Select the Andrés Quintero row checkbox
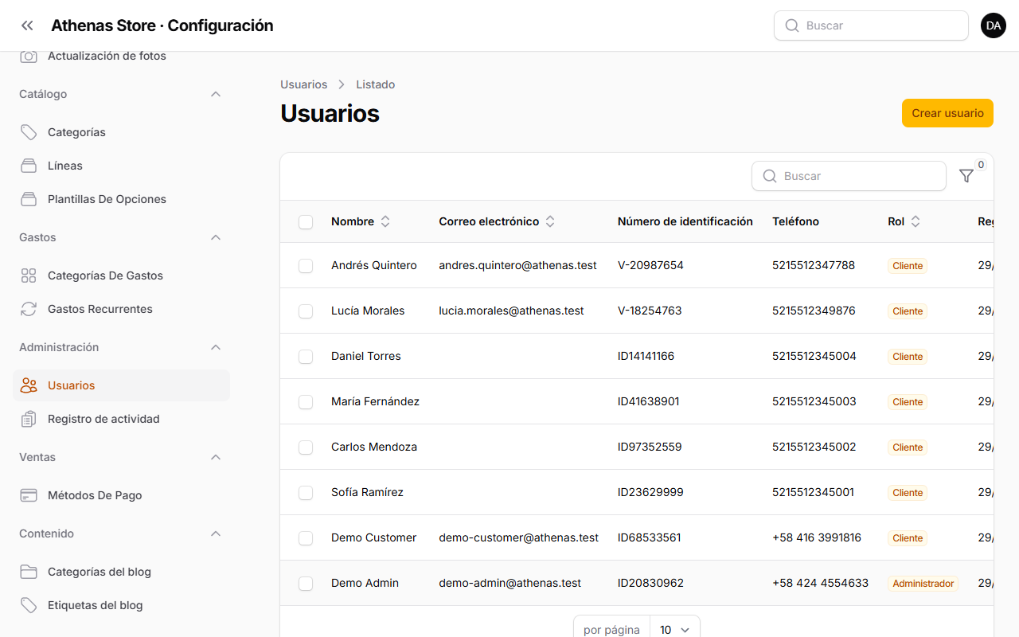Viewport: 1019px width, 637px height. 306,266
